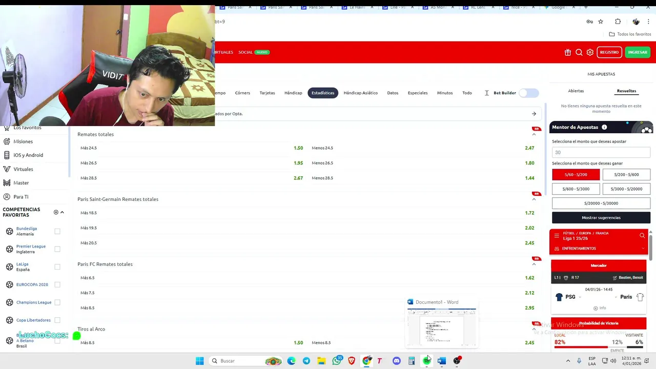656x369 pixels.
Task: Click the add icon next to Competencias Favoritas
Action: pyautogui.click(x=56, y=212)
